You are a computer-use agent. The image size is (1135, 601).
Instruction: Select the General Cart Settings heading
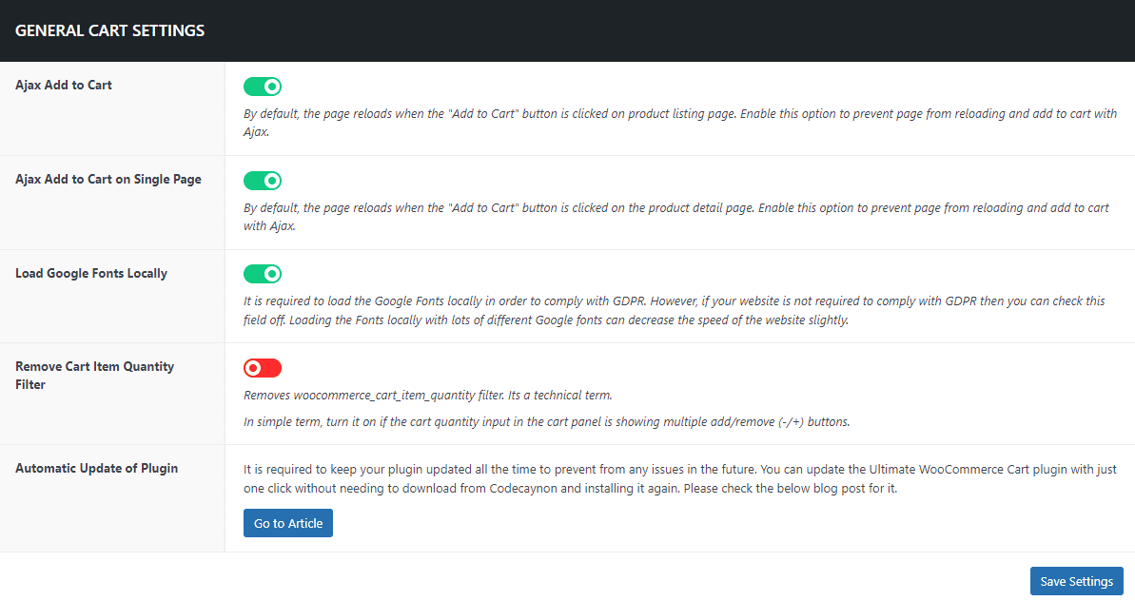point(110,30)
